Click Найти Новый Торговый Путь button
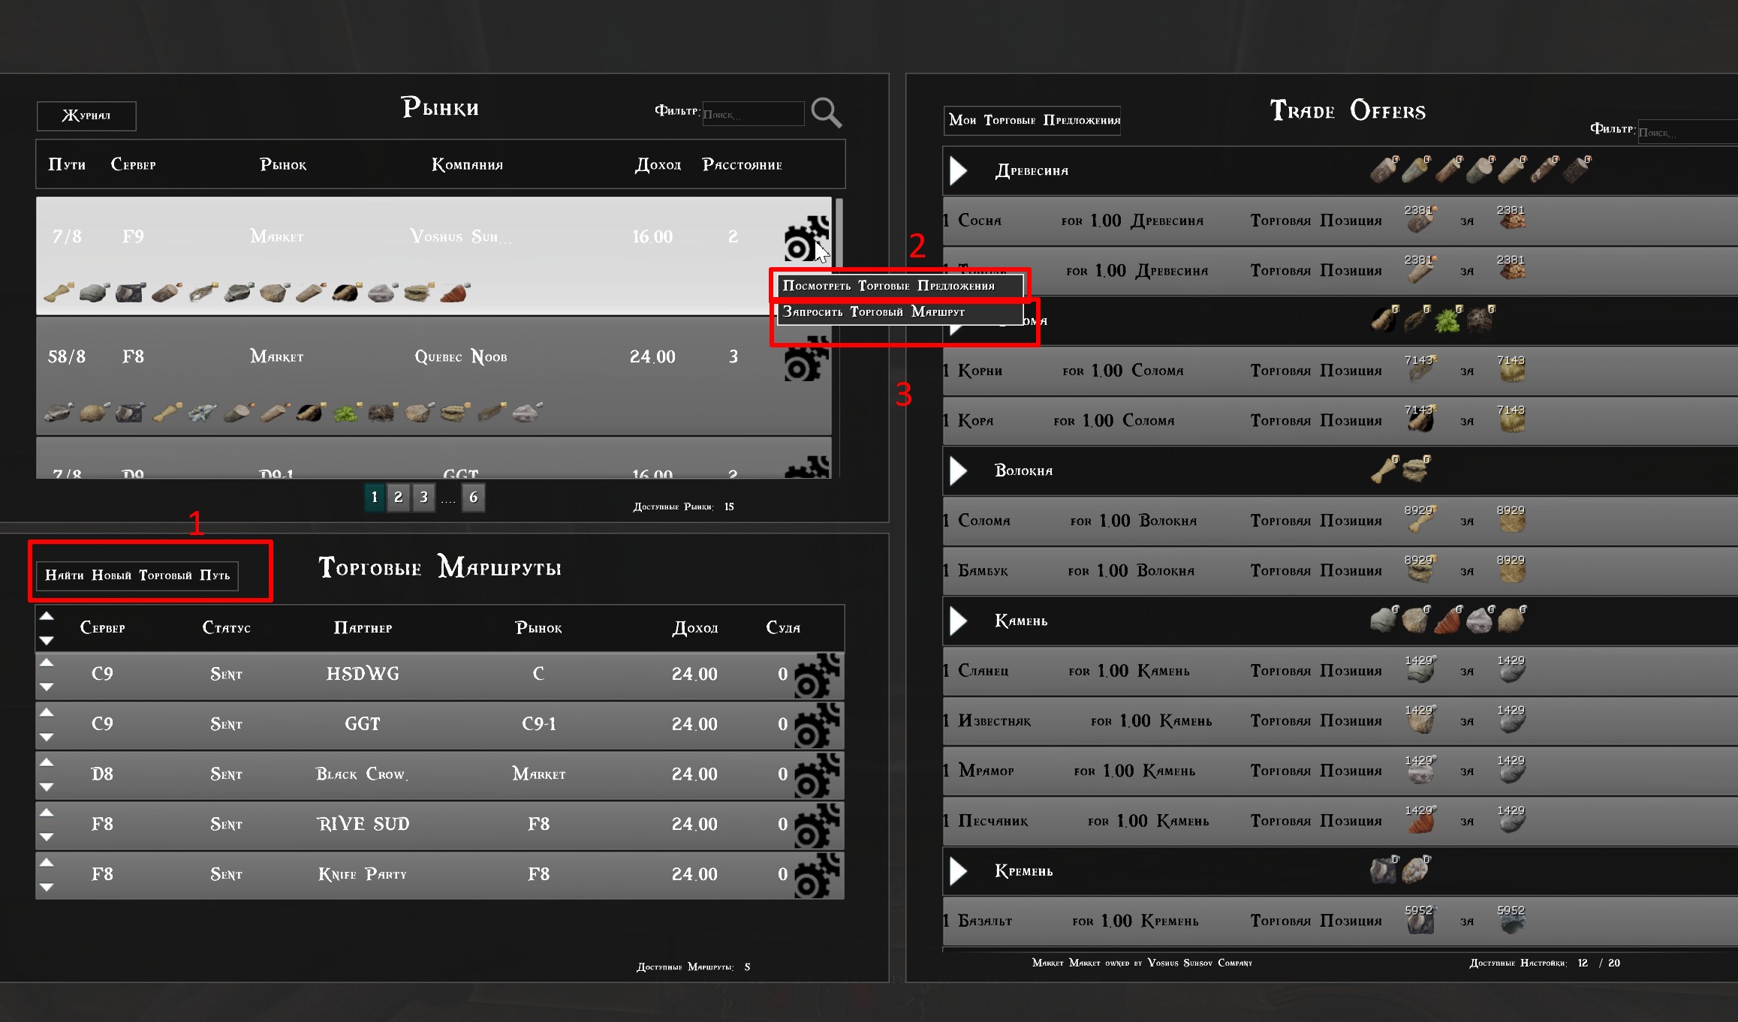Viewport: 1738px width, 1022px height. pos(137,576)
